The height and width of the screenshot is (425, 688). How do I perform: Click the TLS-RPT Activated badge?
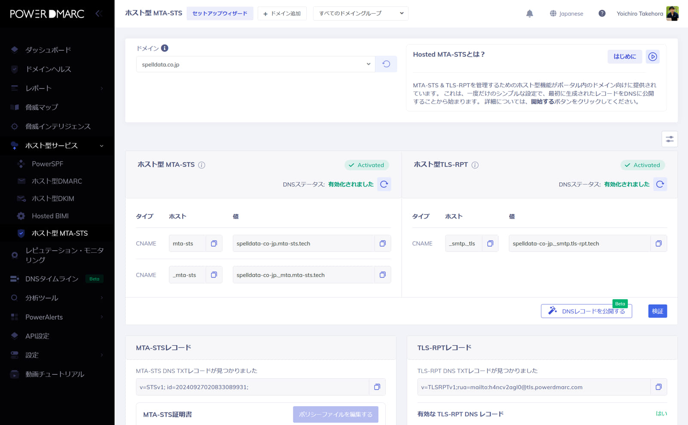[x=642, y=165]
